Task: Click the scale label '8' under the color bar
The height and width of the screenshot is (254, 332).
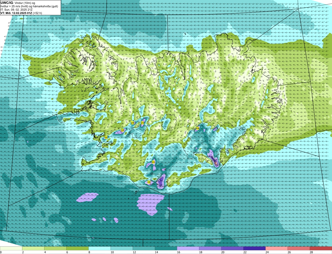Action: (89, 252)
